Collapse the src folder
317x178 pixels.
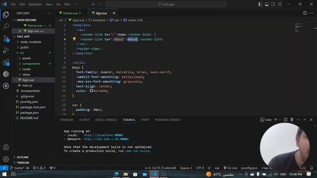click(x=22, y=53)
